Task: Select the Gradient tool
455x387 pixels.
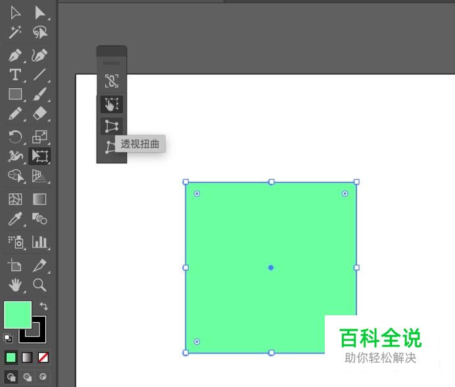Action: coord(39,199)
